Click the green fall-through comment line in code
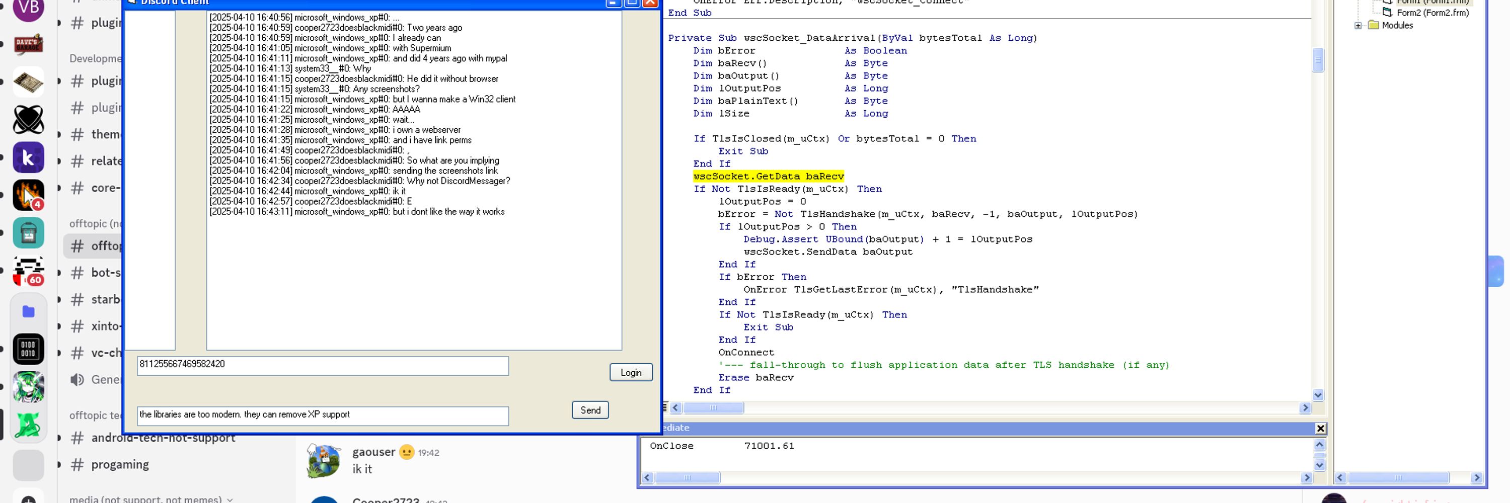 click(944, 365)
